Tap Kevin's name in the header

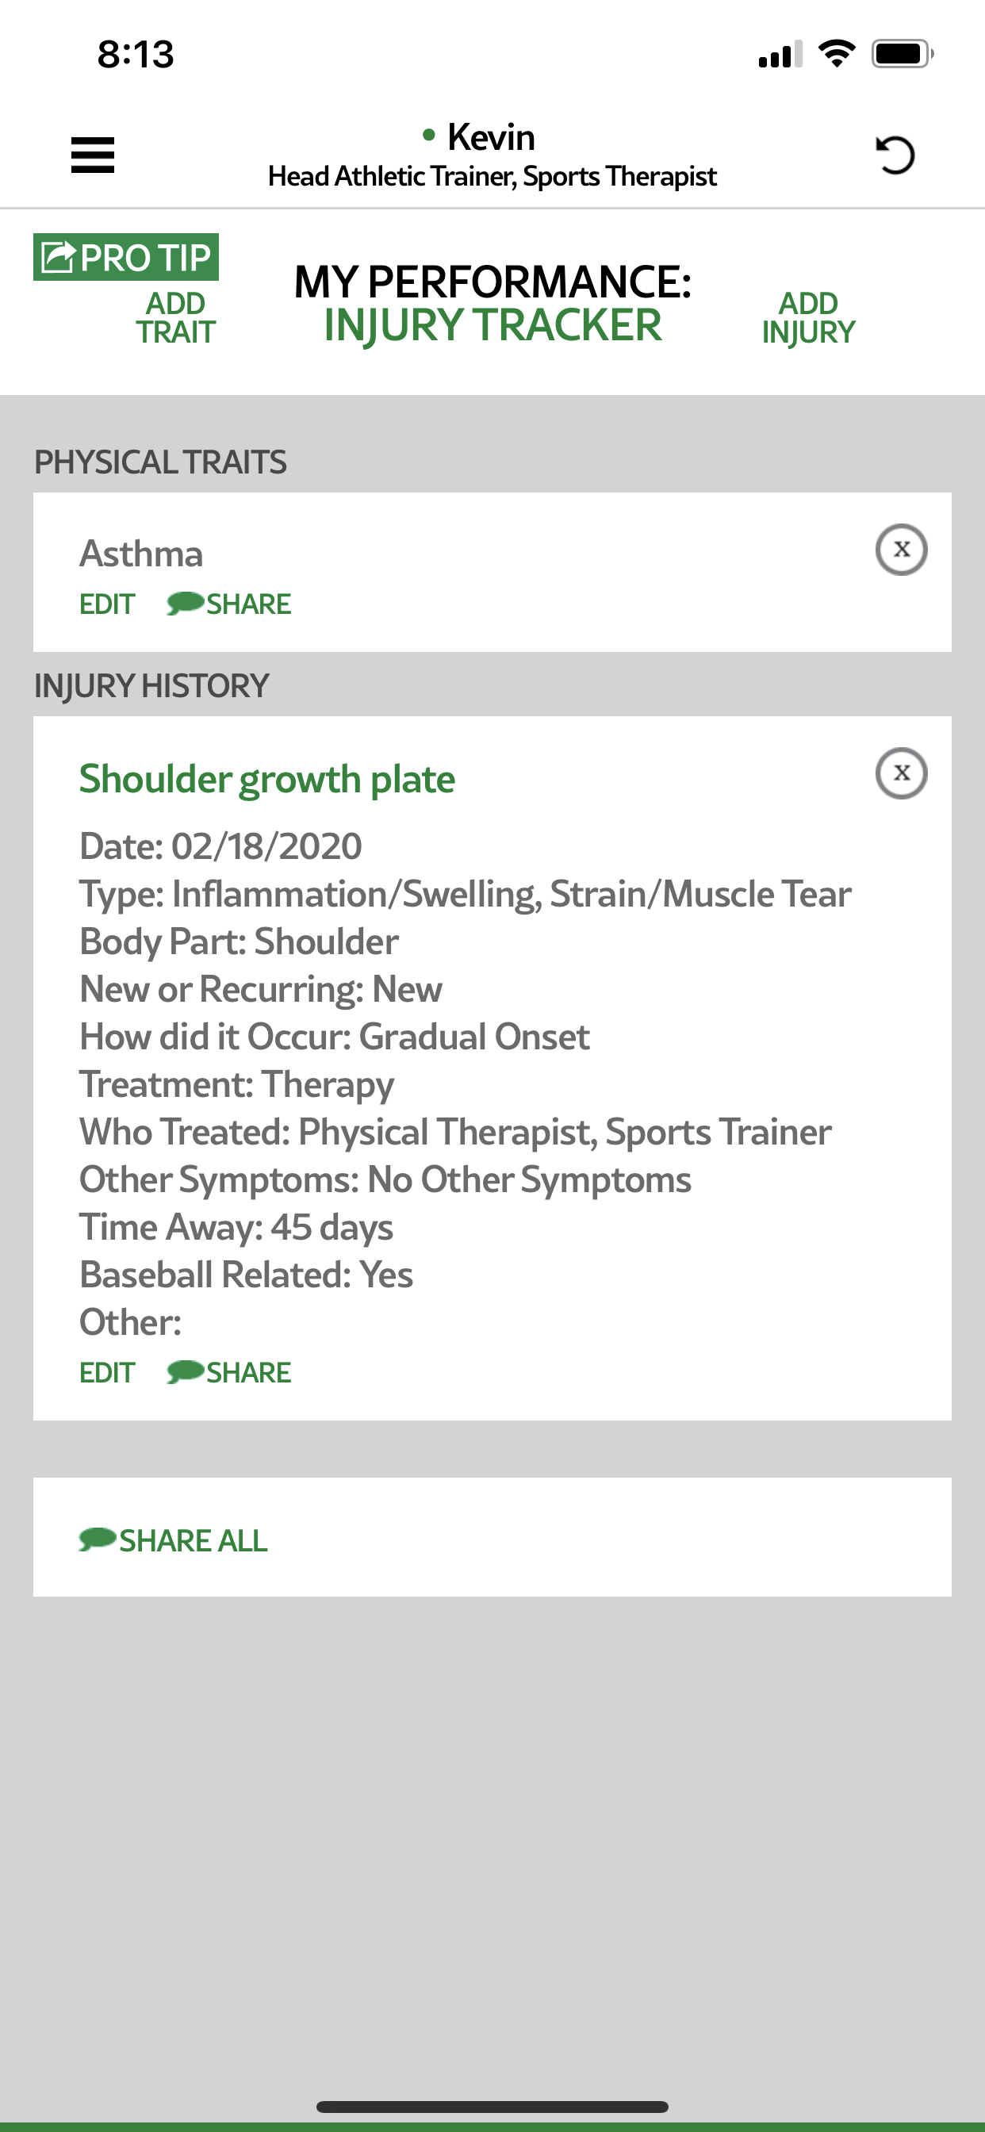pos(491,137)
